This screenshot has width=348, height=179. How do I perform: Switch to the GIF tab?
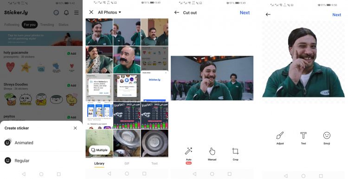127,164
